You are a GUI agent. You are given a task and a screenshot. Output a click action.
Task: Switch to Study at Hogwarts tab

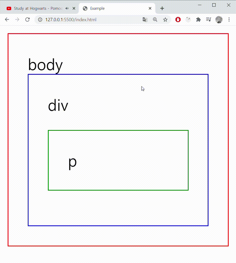[36, 8]
